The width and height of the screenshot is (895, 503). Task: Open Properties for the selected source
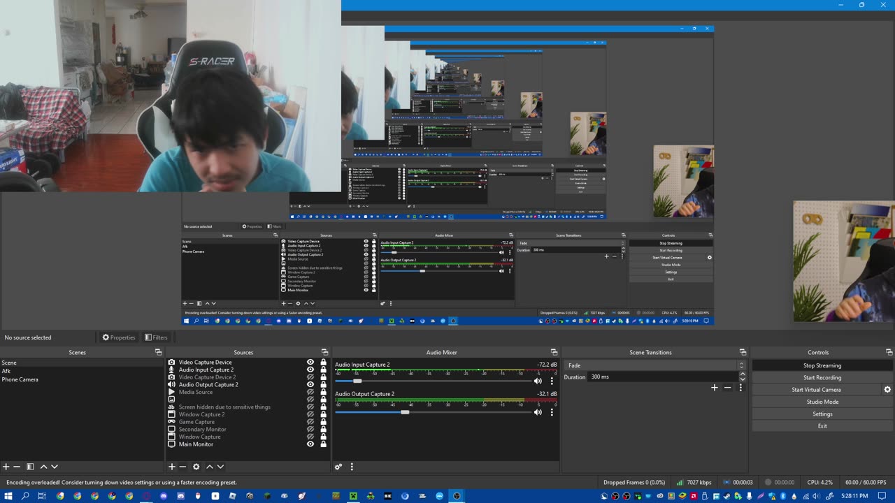click(x=119, y=337)
